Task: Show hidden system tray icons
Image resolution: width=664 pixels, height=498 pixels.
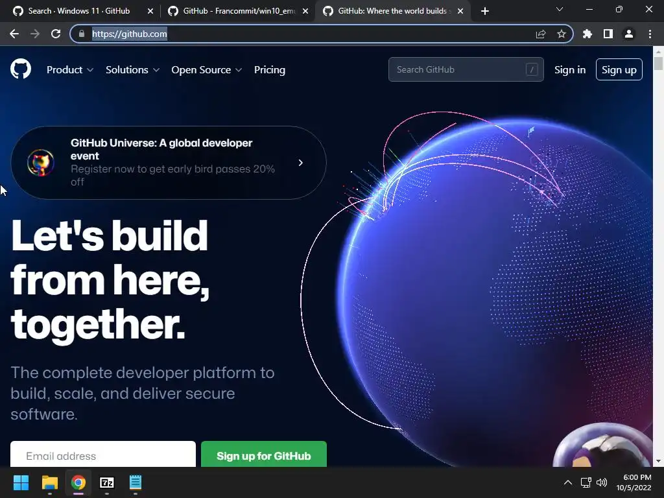Action: pyautogui.click(x=568, y=482)
